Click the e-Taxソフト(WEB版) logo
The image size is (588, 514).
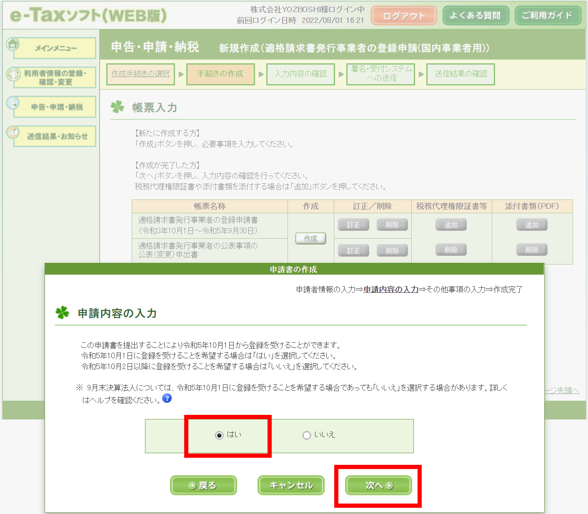[x=88, y=15]
